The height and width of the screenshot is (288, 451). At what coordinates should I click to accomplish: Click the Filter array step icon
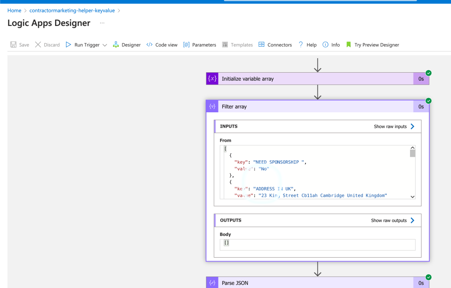pyautogui.click(x=212, y=107)
